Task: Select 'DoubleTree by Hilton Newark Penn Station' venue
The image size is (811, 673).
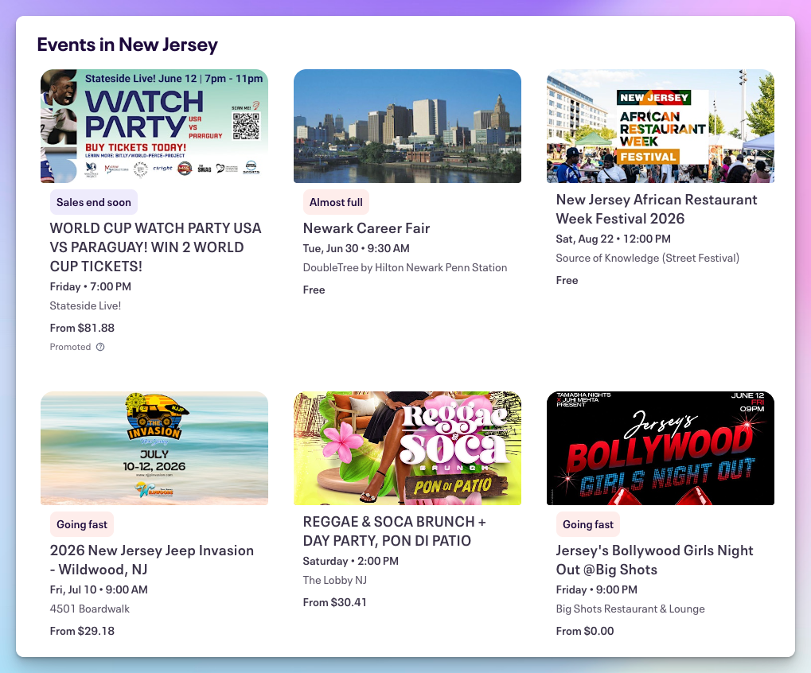Action: (405, 267)
